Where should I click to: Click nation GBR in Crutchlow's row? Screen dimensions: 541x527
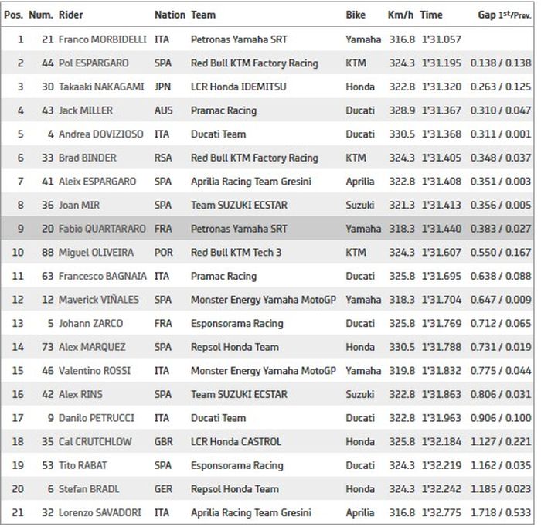pyautogui.click(x=164, y=441)
